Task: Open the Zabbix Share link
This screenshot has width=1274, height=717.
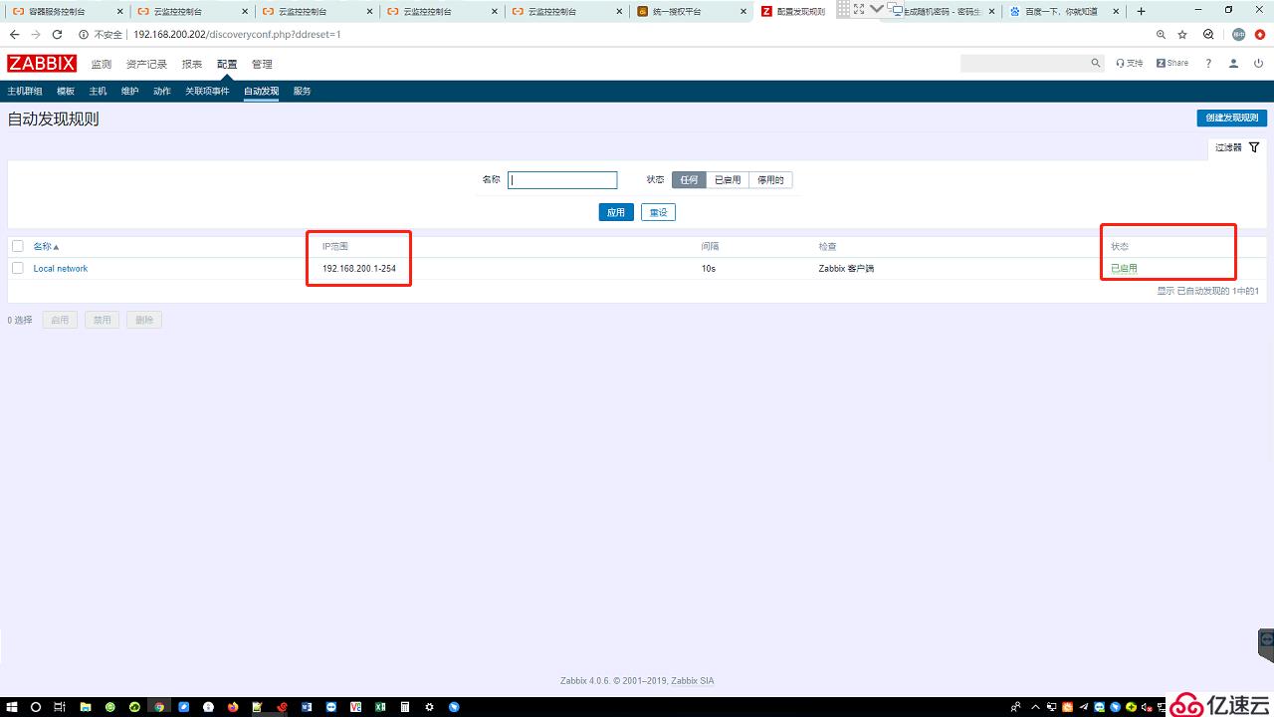Action: [1172, 63]
